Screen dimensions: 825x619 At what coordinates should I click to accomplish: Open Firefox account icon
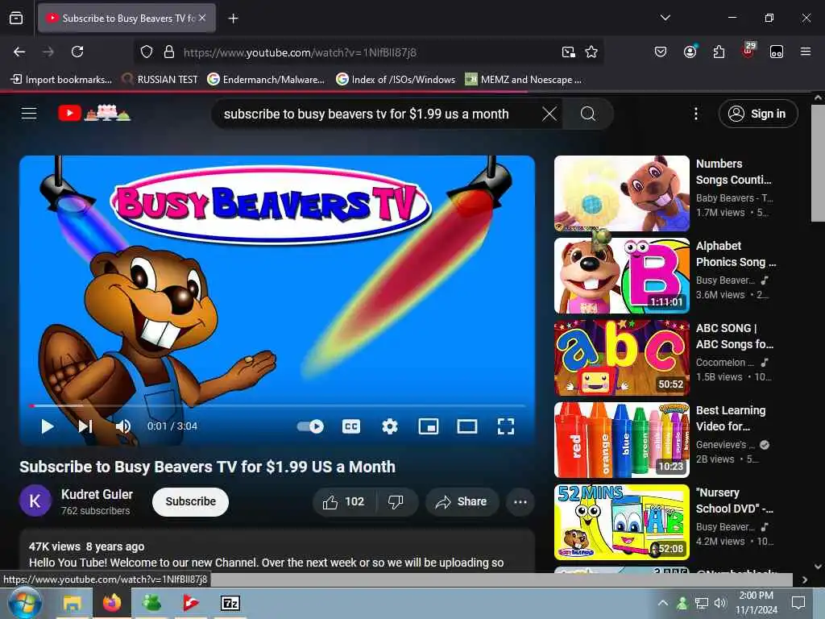point(690,52)
